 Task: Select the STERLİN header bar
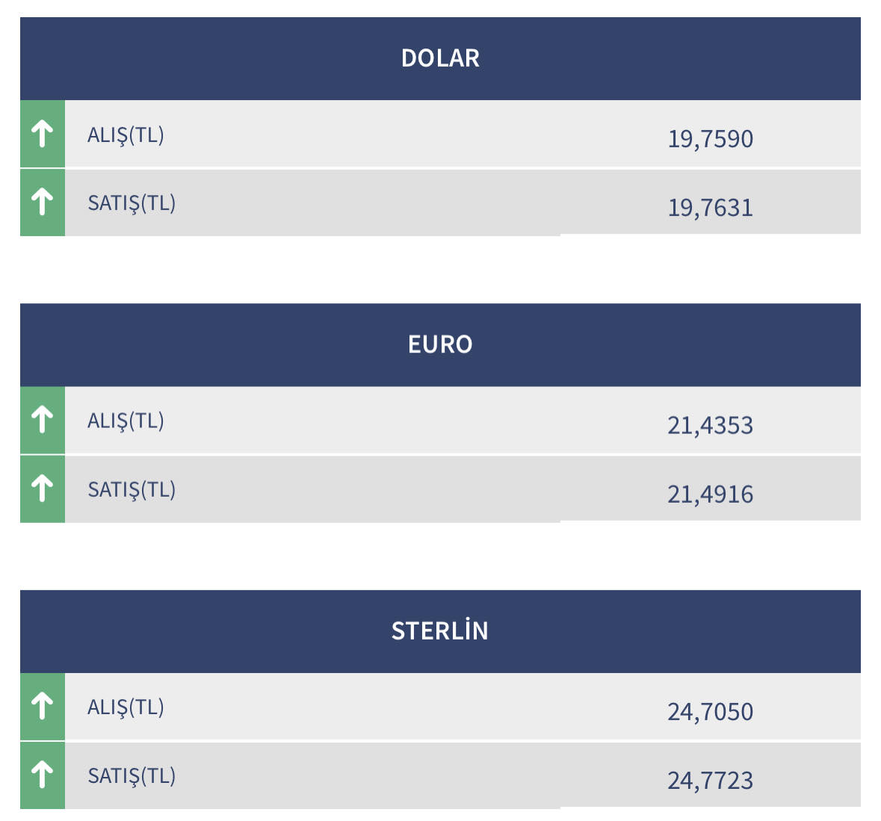tap(440, 631)
